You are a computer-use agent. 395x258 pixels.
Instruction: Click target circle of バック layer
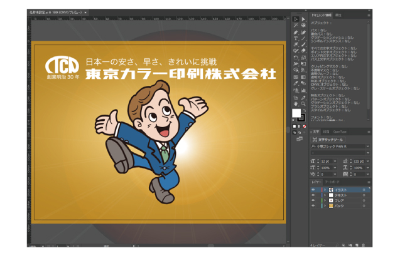coord(364,206)
